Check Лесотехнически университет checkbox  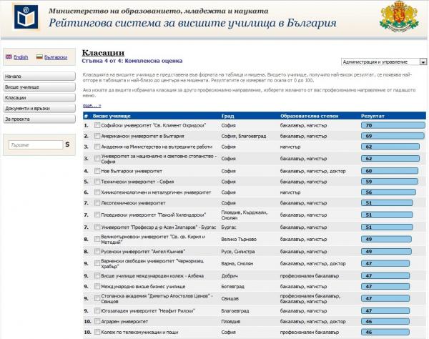[x=97, y=202]
